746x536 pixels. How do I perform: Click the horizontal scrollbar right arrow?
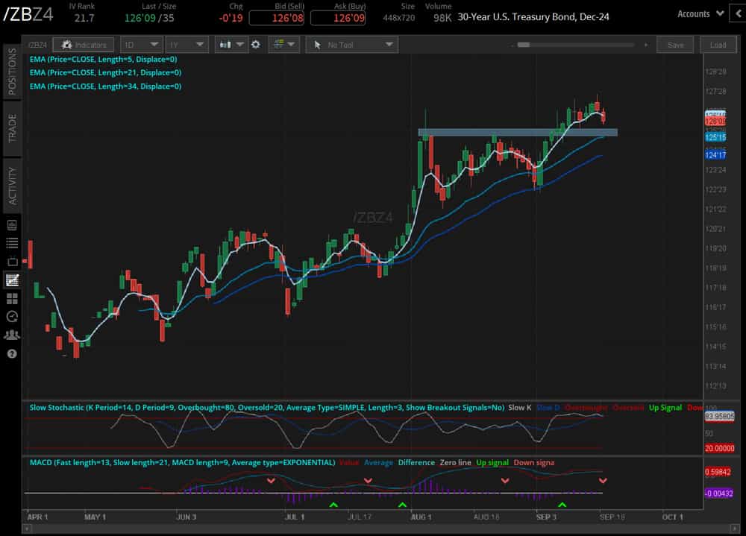click(x=736, y=529)
